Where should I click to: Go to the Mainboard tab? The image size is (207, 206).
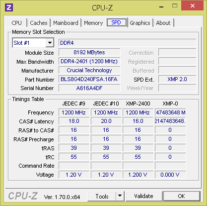click(x=66, y=23)
